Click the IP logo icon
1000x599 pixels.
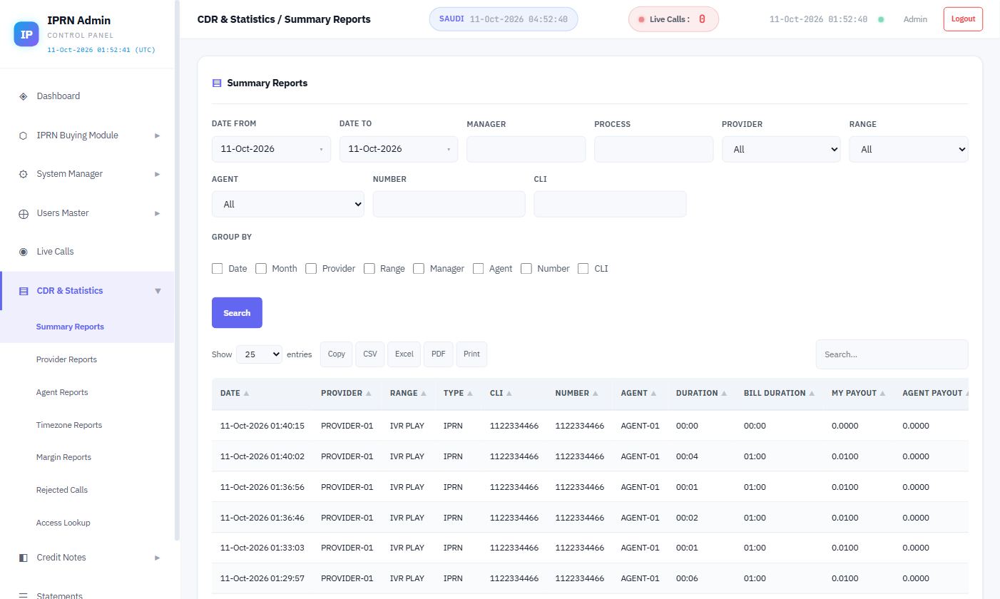(x=26, y=34)
